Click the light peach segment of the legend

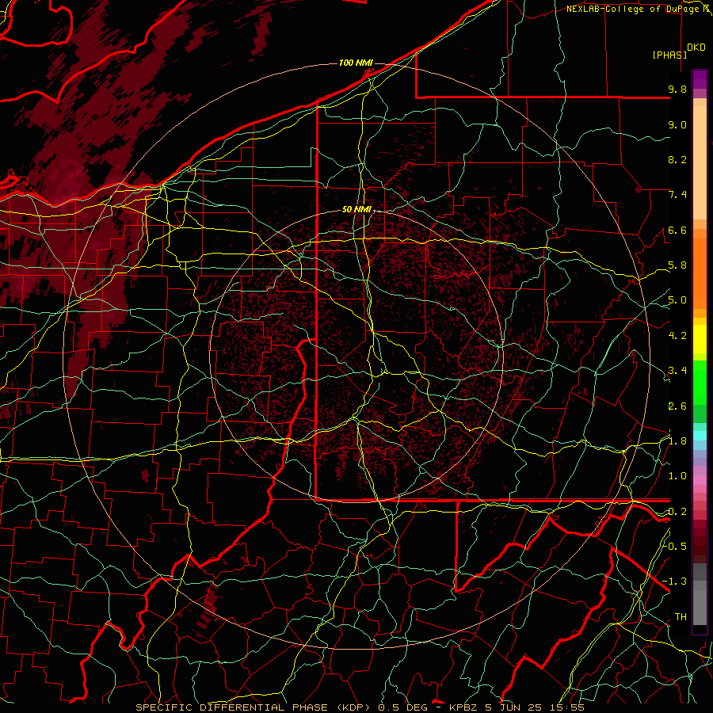tap(700, 162)
